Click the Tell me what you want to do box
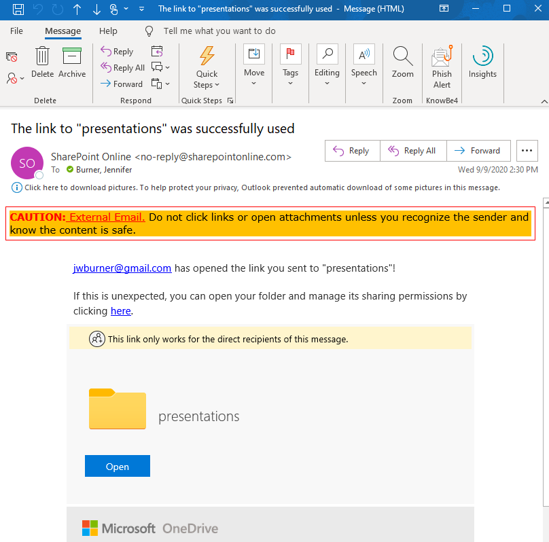The height and width of the screenshot is (542, 549). tap(219, 31)
